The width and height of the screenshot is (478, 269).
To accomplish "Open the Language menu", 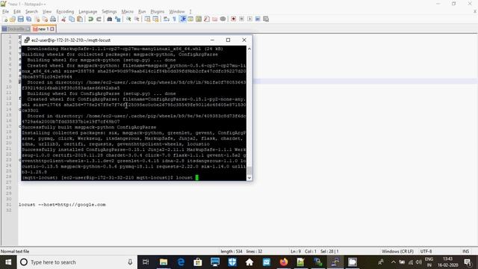I will pyautogui.click(x=88, y=12).
